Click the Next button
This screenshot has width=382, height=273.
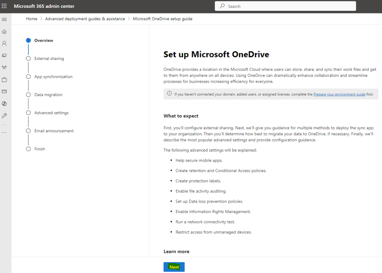pyautogui.click(x=174, y=267)
